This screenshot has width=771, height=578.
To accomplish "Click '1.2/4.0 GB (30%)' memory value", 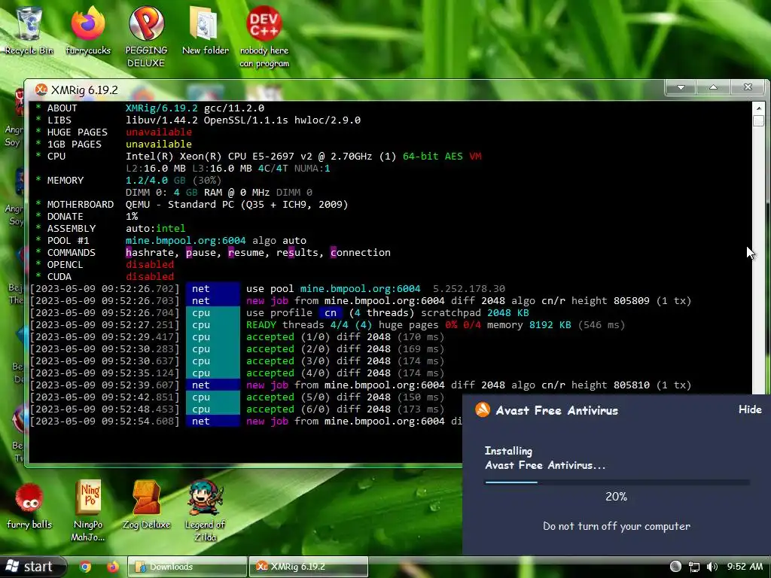I will [174, 181].
